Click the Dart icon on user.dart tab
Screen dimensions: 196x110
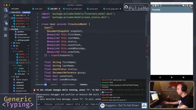point(48,9)
